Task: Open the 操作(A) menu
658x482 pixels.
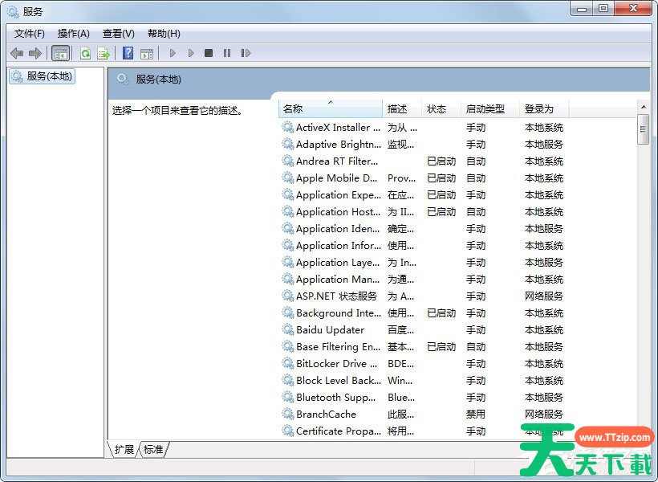Action: coord(74,34)
